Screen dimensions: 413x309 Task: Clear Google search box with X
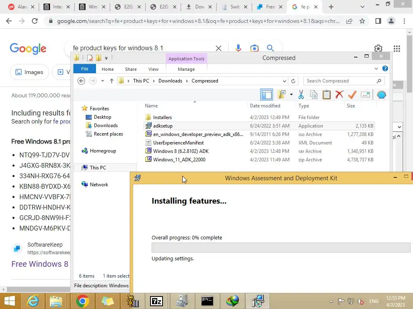click(218, 48)
